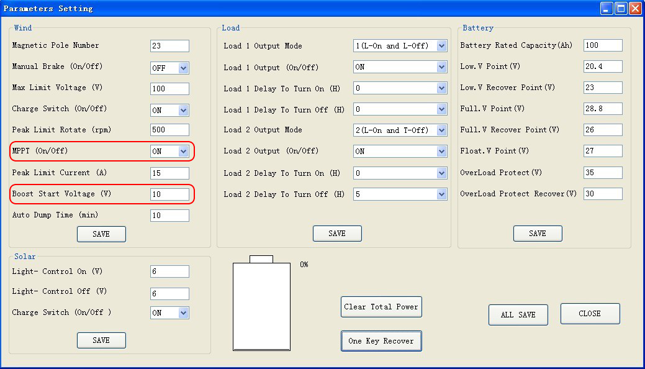
Task: Click the 'Battery Rated Capacity(Ah)' label
Action: click(516, 45)
